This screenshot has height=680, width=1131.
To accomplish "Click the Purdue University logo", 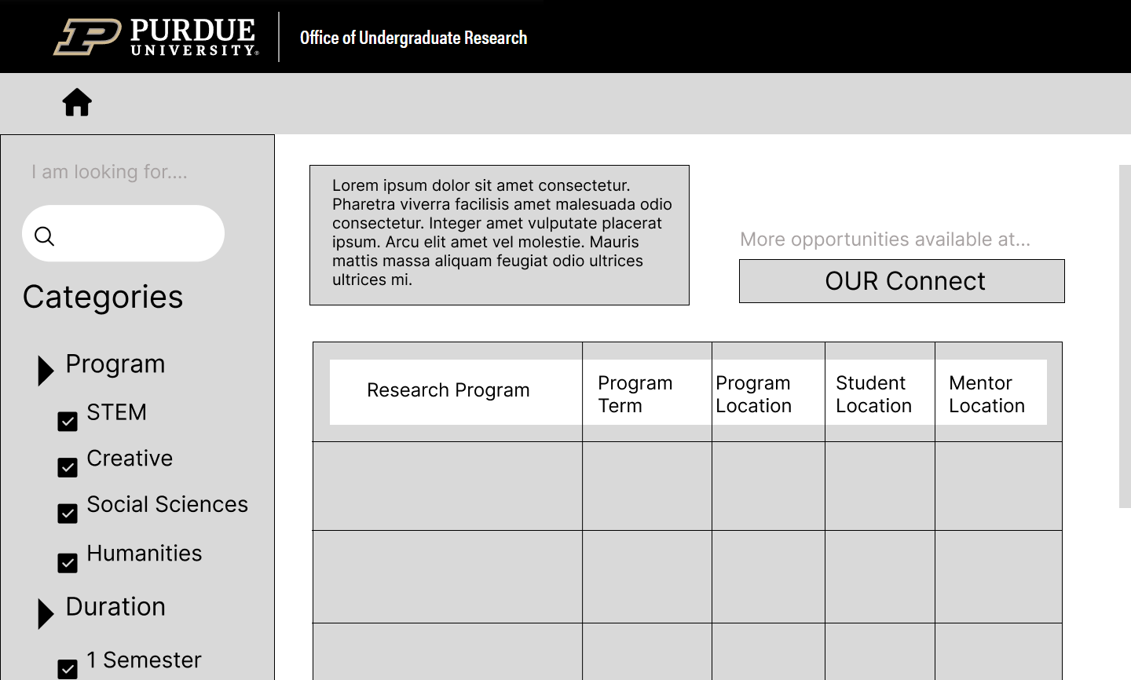I will click(155, 35).
